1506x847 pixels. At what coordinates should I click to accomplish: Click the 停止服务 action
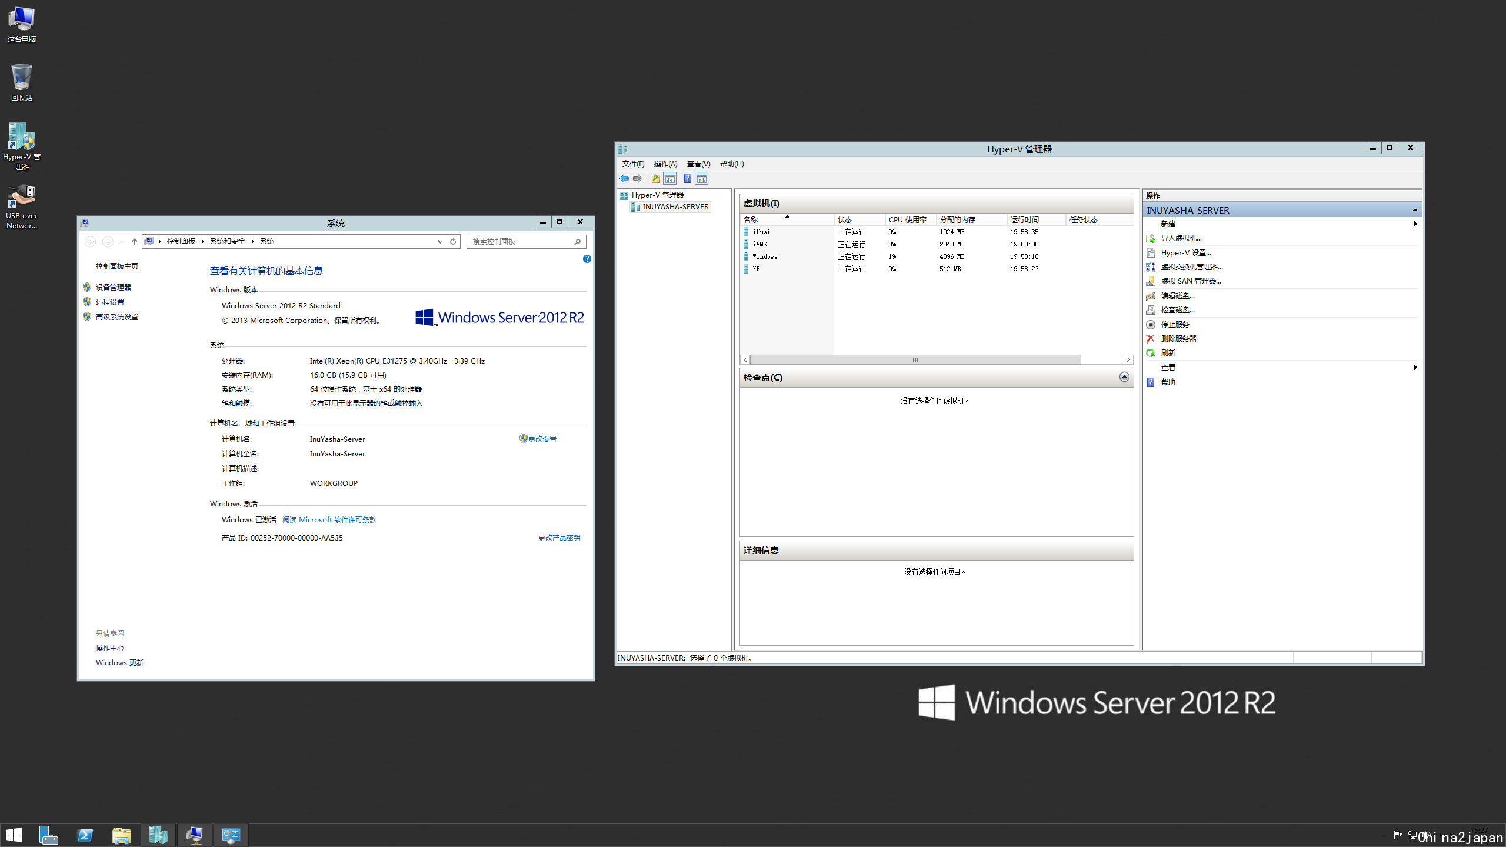(x=1175, y=324)
